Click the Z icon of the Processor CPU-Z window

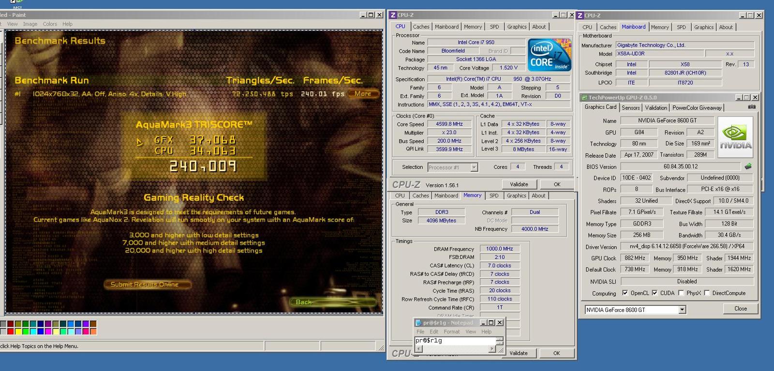pyautogui.click(x=393, y=15)
